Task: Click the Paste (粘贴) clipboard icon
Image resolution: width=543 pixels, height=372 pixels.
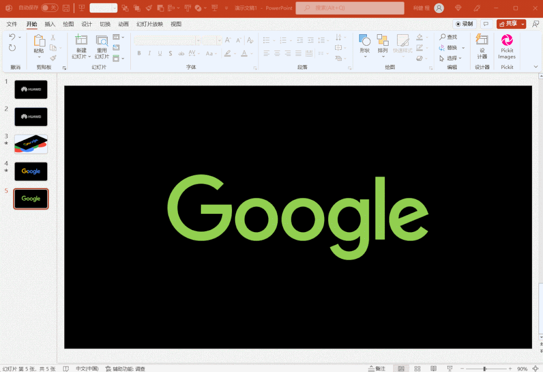Action: pyautogui.click(x=39, y=41)
